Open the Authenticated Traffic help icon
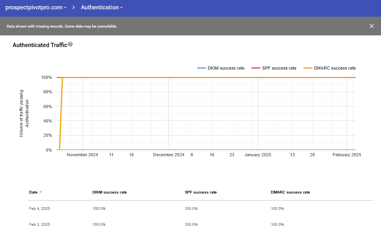 click(x=70, y=44)
